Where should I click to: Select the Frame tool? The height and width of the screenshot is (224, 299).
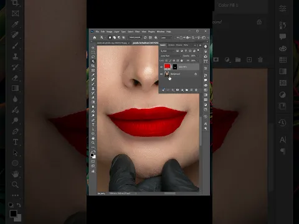click(x=93, y=70)
